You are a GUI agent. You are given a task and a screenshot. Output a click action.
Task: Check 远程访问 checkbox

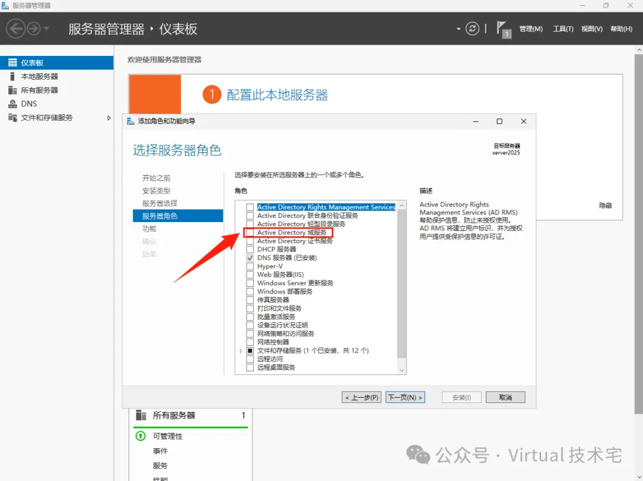tap(249, 359)
